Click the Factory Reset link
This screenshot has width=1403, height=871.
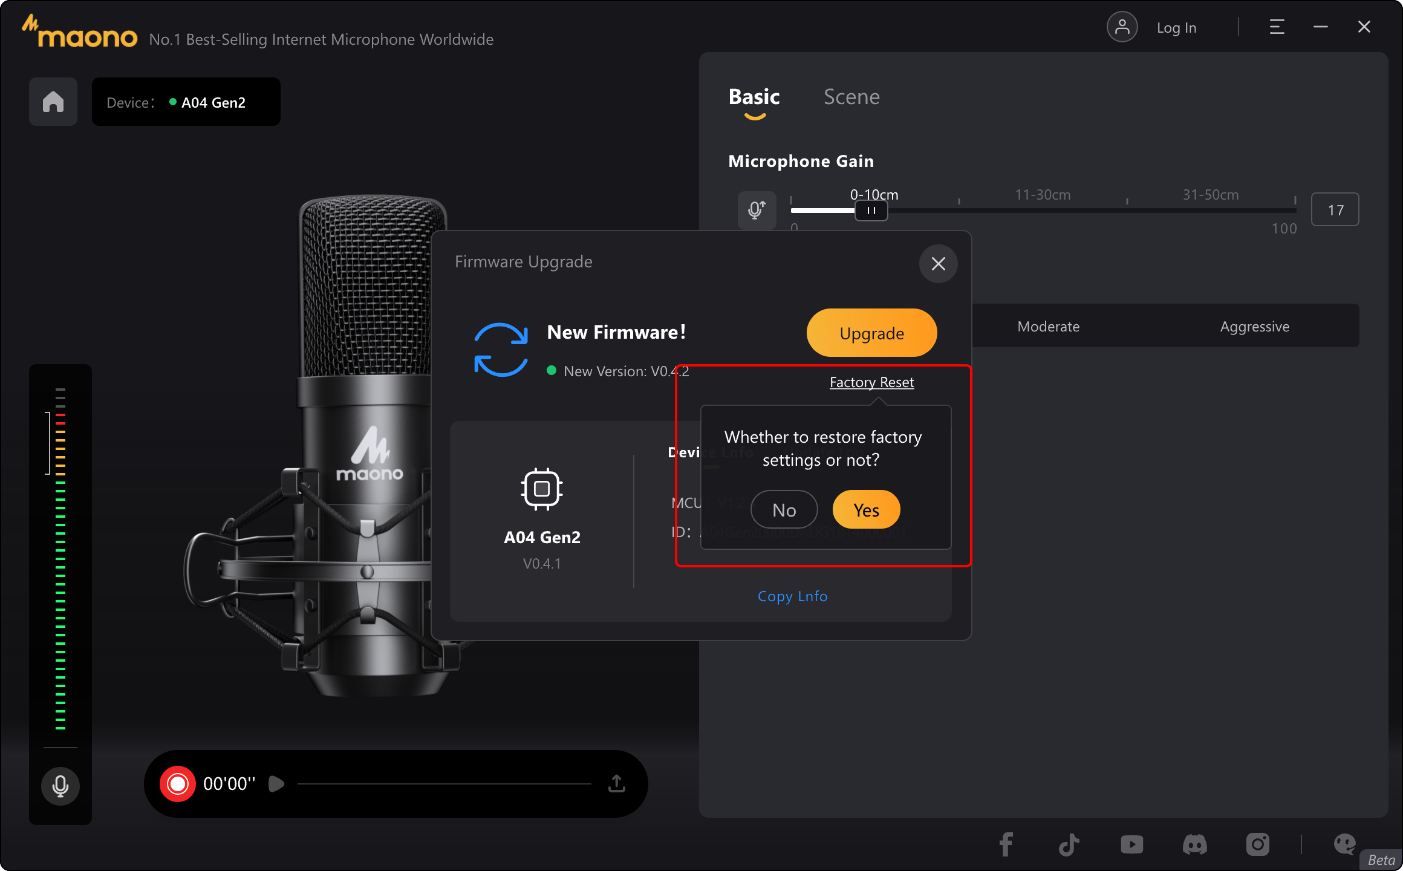coord(872,382)
